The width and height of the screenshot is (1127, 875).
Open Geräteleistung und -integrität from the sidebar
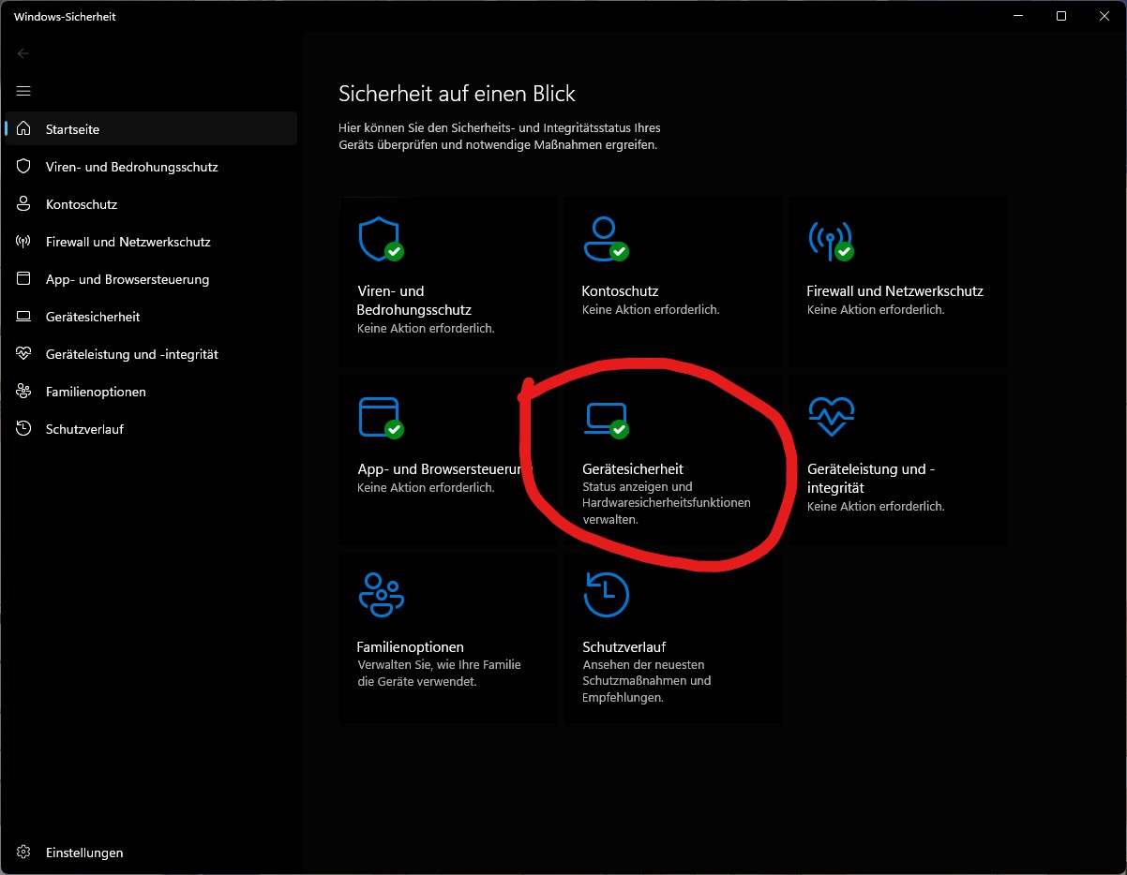151,353
